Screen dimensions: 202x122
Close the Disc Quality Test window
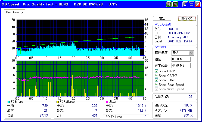tap(198, 4)
